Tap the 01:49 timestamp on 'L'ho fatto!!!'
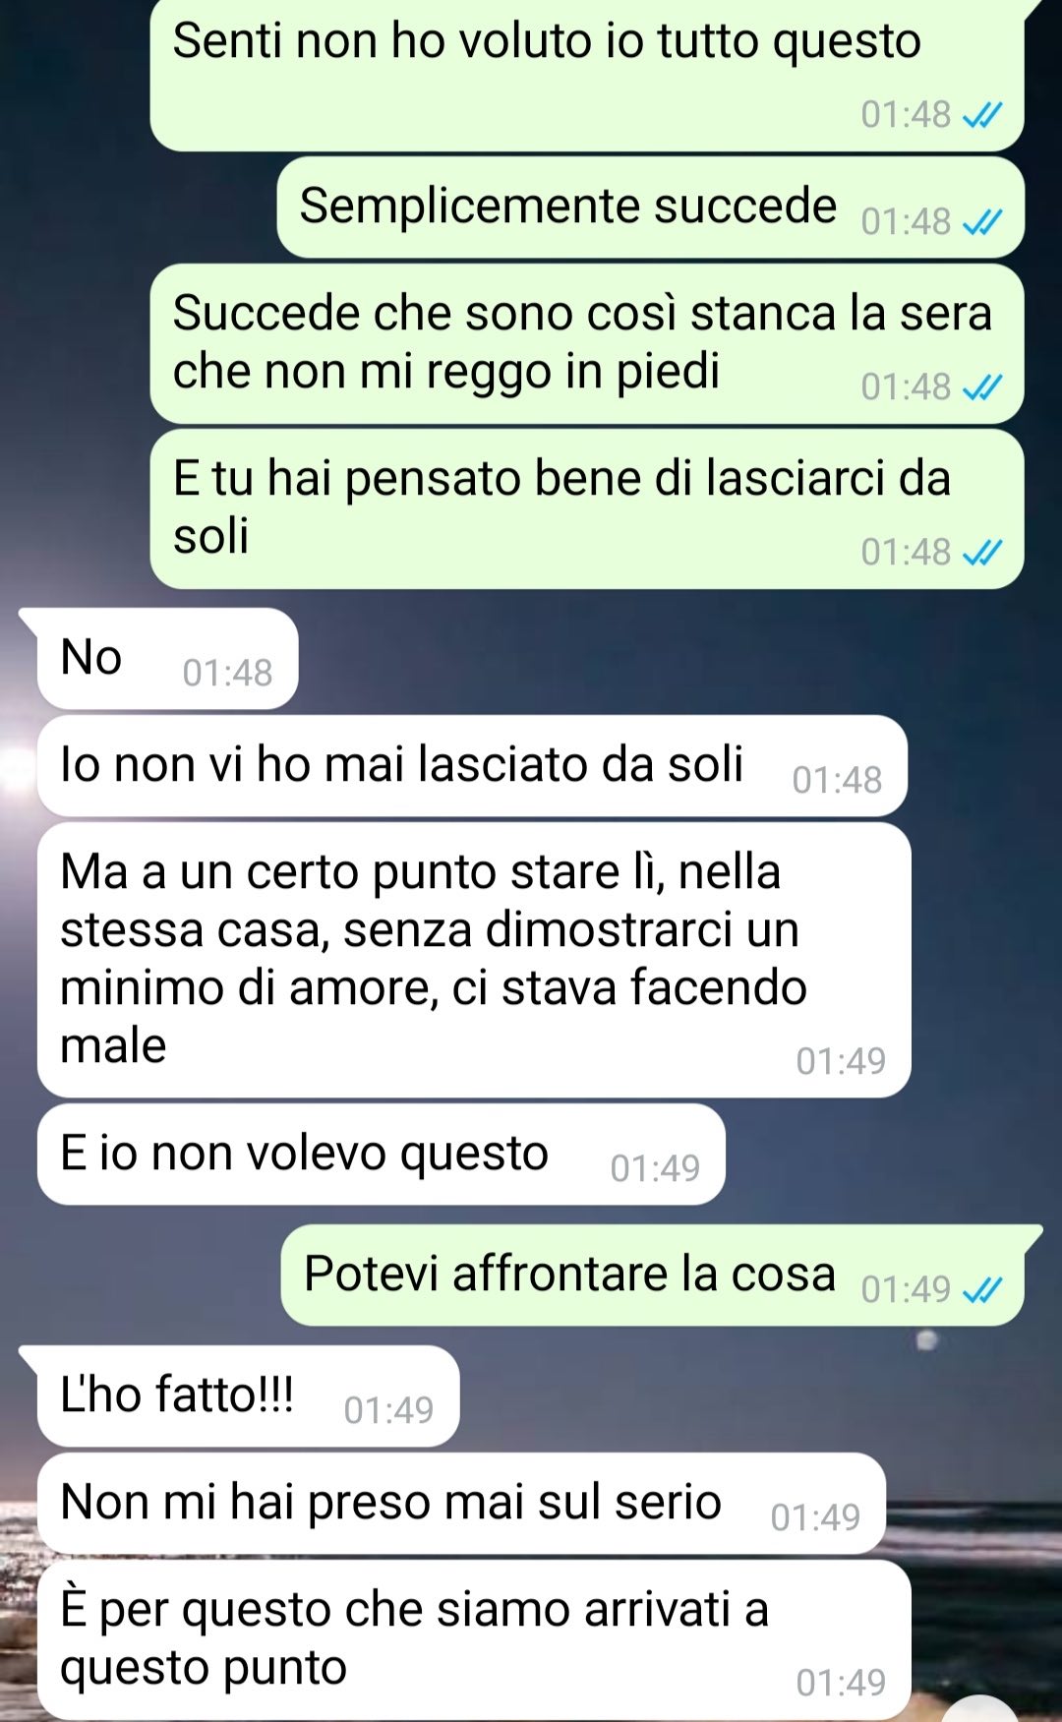 coord(388,1411)
